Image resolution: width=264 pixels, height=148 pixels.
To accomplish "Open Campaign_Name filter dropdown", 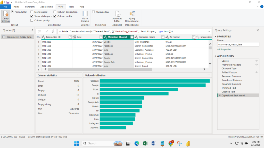I will click(x=163, y=37).
